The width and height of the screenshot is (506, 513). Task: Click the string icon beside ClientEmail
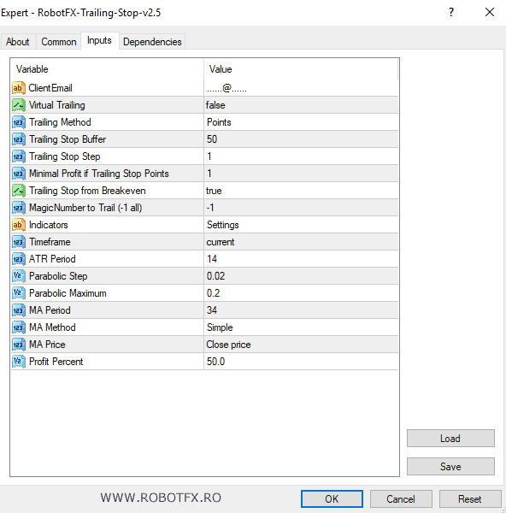tap(19, 88)
